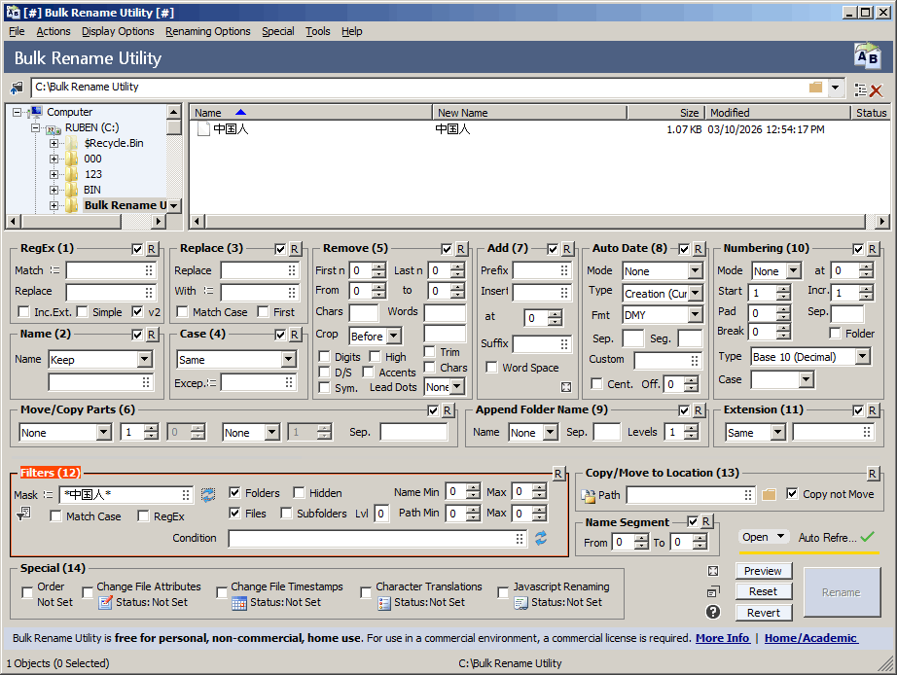
Task: Enable Match Case in Replace (3)
Action: tap(183, 312)
